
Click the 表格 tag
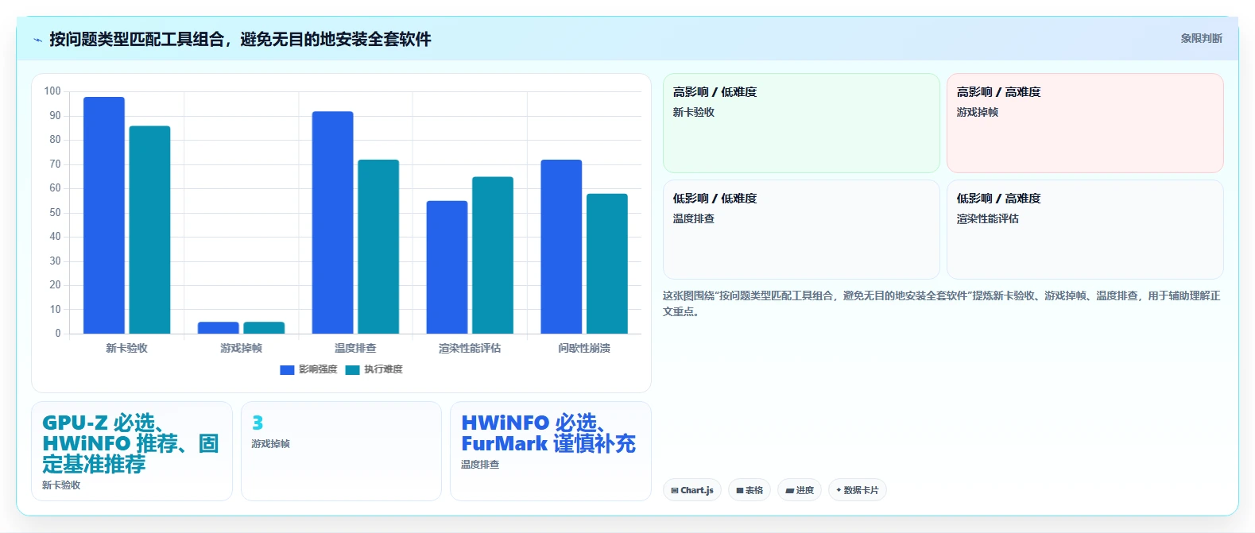point(750,490)
